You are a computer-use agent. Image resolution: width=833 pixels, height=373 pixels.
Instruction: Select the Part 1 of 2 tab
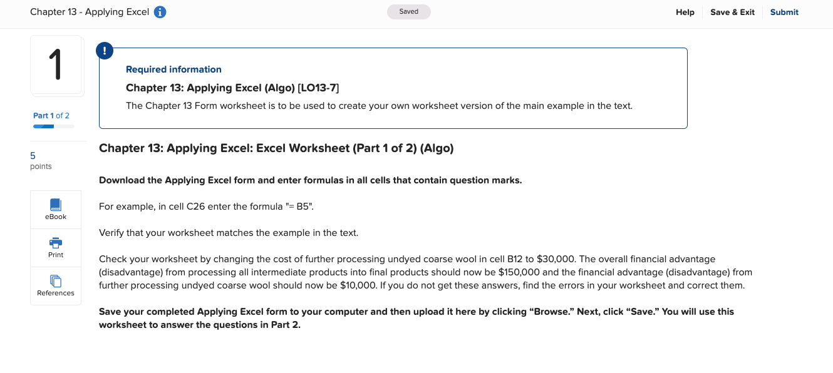[x=51, y=115]
